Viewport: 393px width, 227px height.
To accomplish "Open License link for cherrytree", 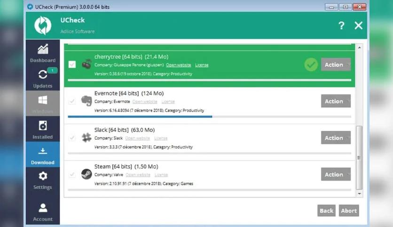I will coord(202,65).
